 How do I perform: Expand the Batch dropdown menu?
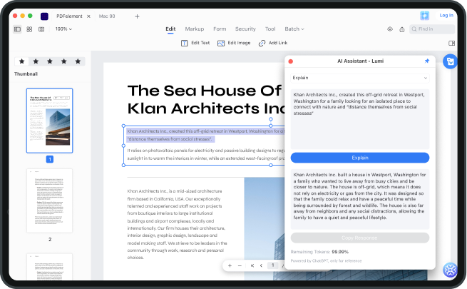tap(294, 29)
